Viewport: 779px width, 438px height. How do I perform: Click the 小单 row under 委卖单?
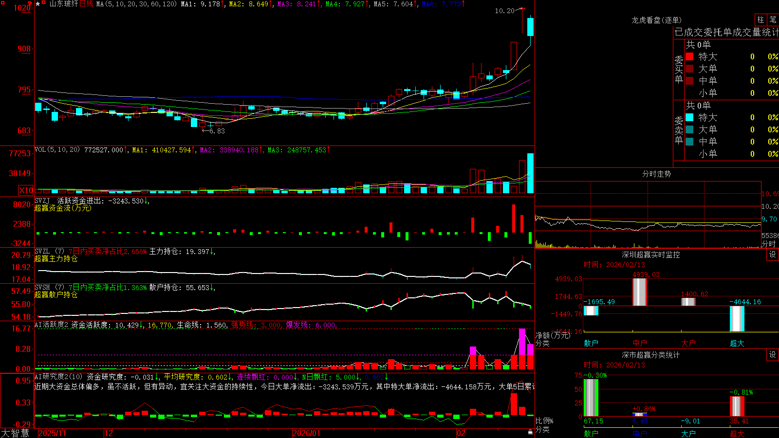click(x=732, y=154)
